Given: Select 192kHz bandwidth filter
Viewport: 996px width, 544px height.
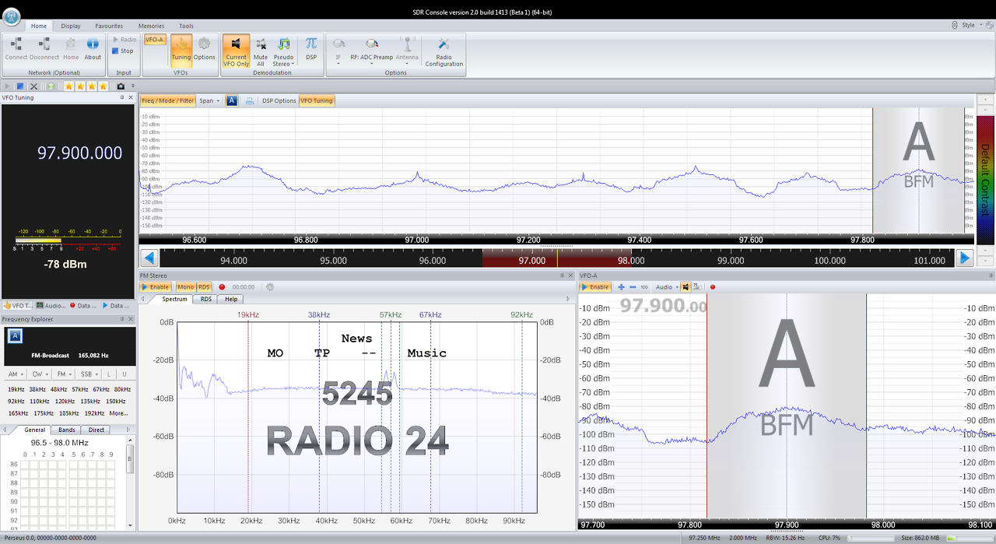Looking at the screenshot, I should 93,413.
